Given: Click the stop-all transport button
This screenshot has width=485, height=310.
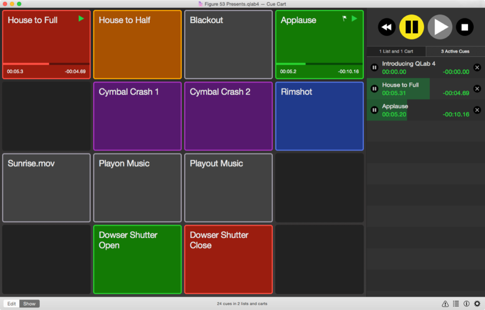Looking at the screenshot, I should click(x=465, y=27).
